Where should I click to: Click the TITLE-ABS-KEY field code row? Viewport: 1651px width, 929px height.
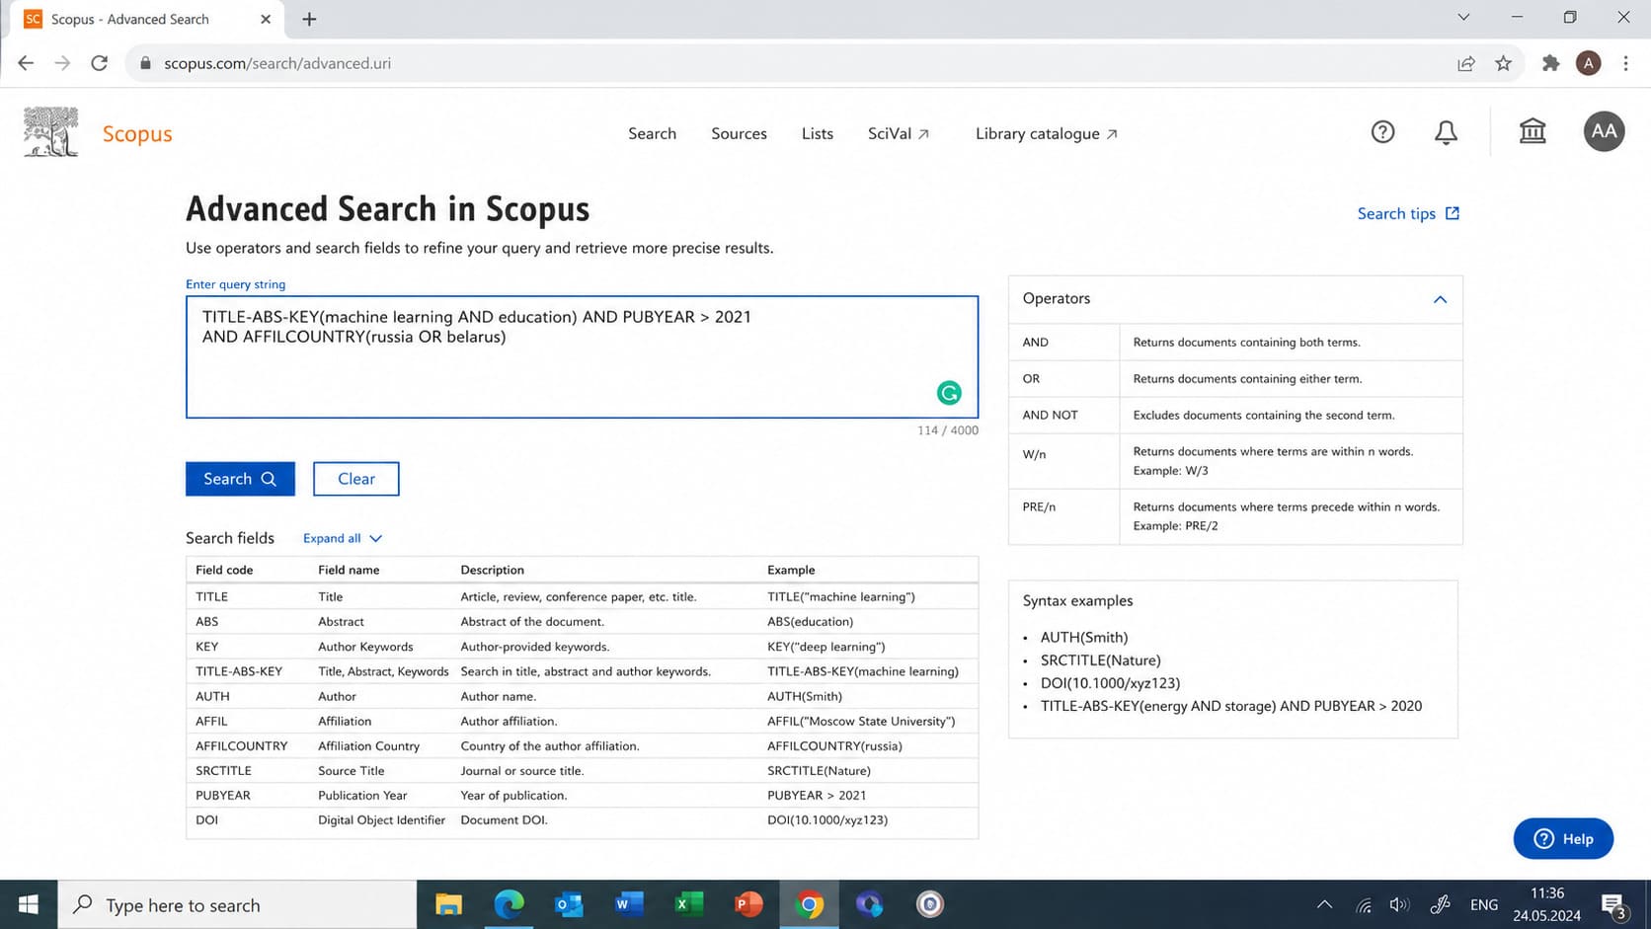582,671
